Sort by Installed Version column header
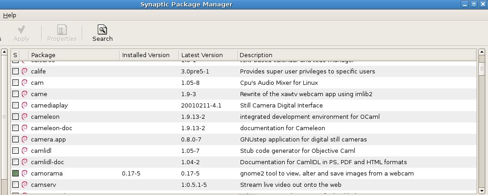This screenshot has width=488, height=195. tap(149, 55)
